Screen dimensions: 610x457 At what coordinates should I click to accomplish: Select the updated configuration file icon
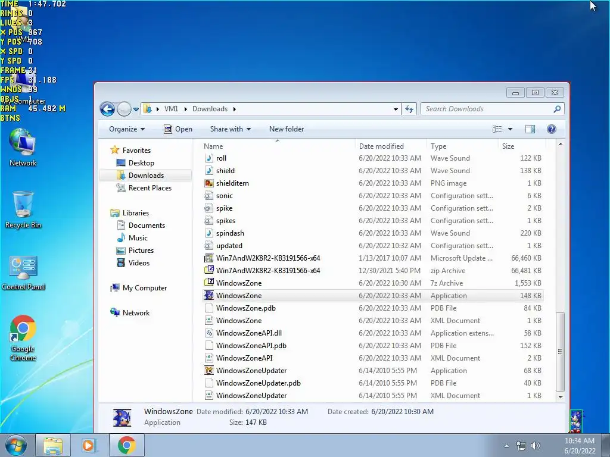pos(209,246)
